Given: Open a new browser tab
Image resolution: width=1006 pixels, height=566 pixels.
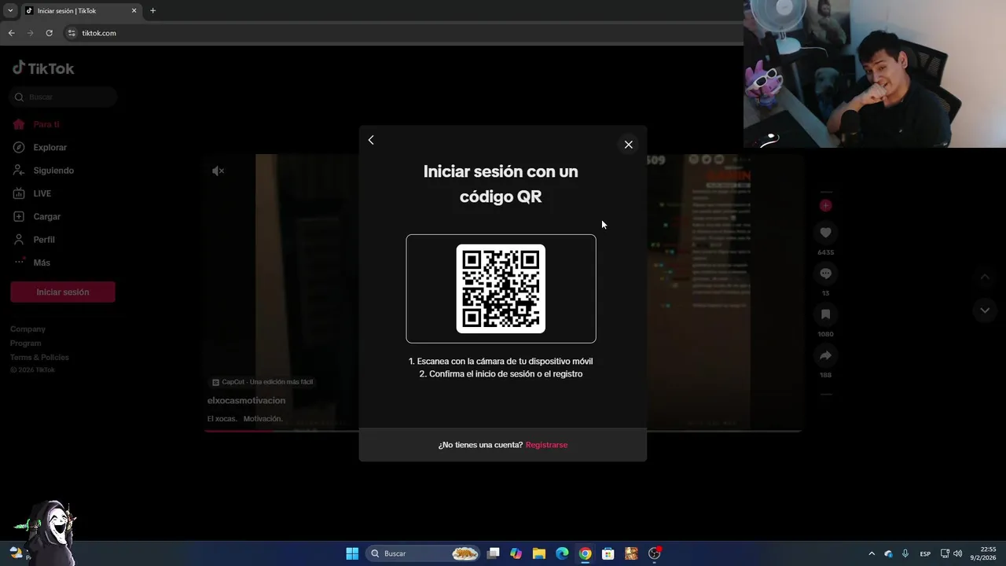Looking at the screenshot, I should [x=152, y=11].
